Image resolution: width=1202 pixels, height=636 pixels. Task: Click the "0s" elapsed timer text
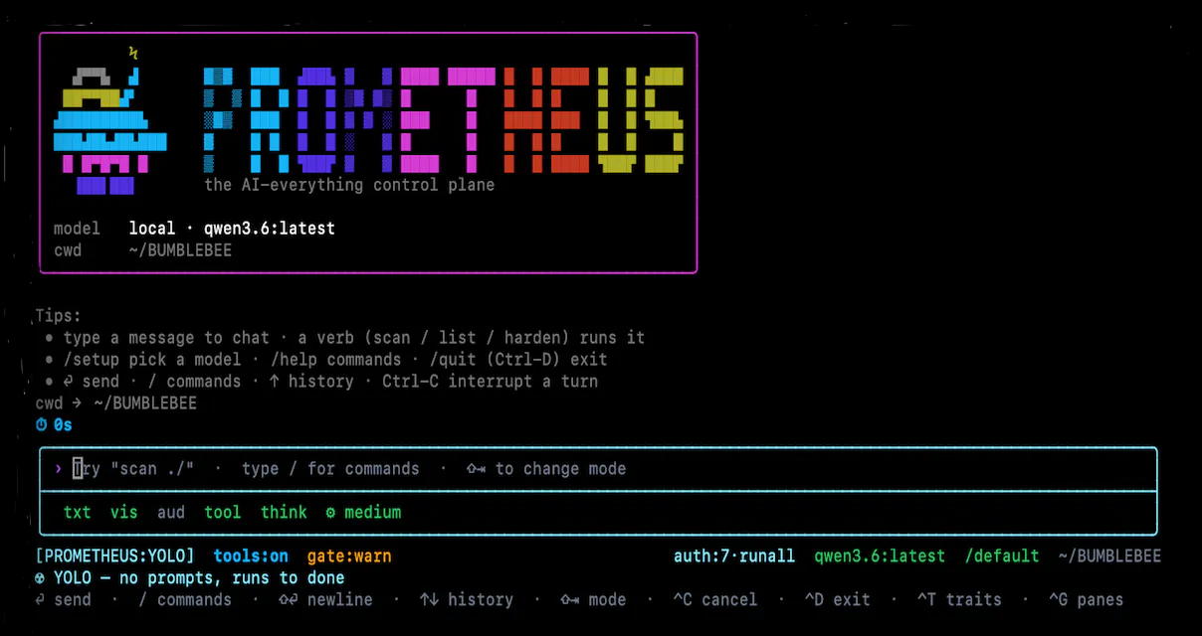[63, 425]
